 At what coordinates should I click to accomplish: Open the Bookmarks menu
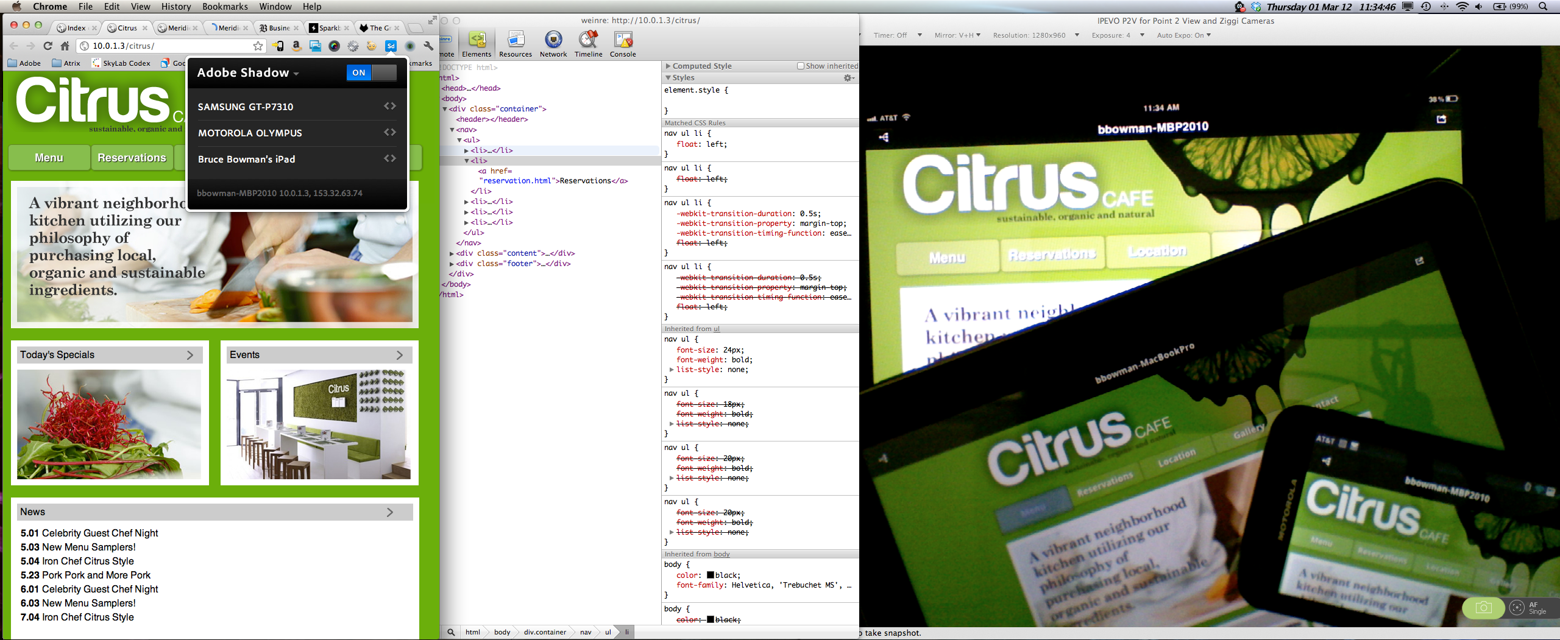click(225, 7)
